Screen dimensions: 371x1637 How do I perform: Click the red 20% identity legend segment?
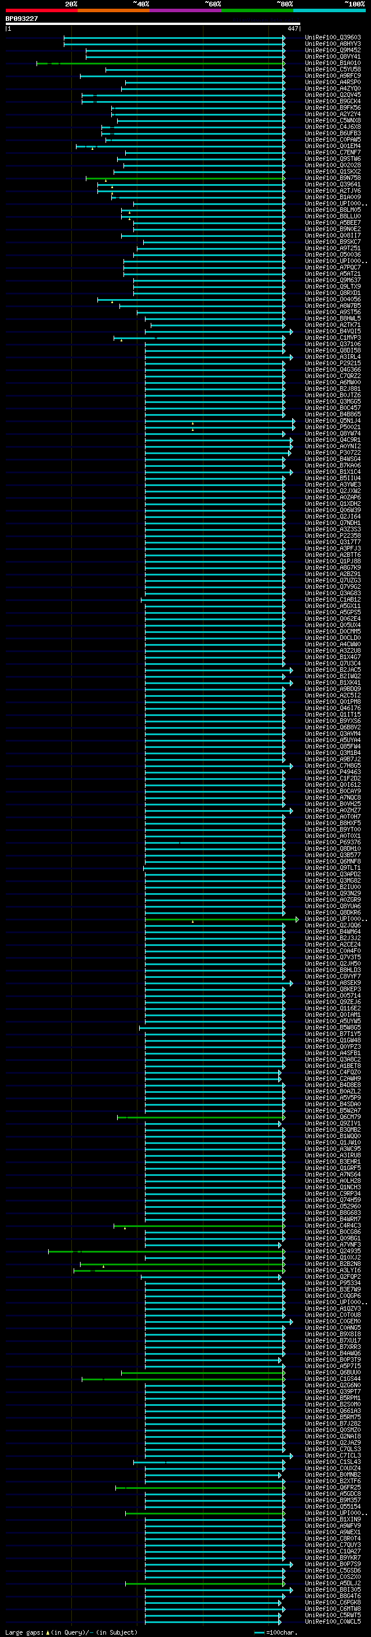click(x=41, y=10)
